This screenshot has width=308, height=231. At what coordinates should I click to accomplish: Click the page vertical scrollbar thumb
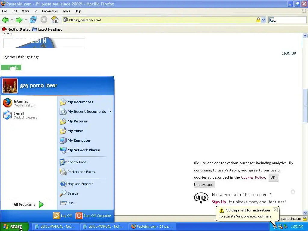click(305, 106)
